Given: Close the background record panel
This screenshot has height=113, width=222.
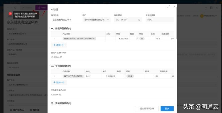Looking at the screenshot, I should coord(217,8).
